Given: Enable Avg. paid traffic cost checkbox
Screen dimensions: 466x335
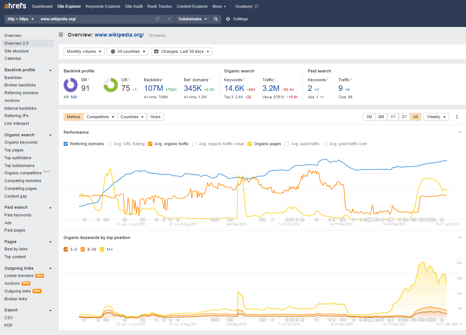Looking at the screenshot, I should 325,144.
